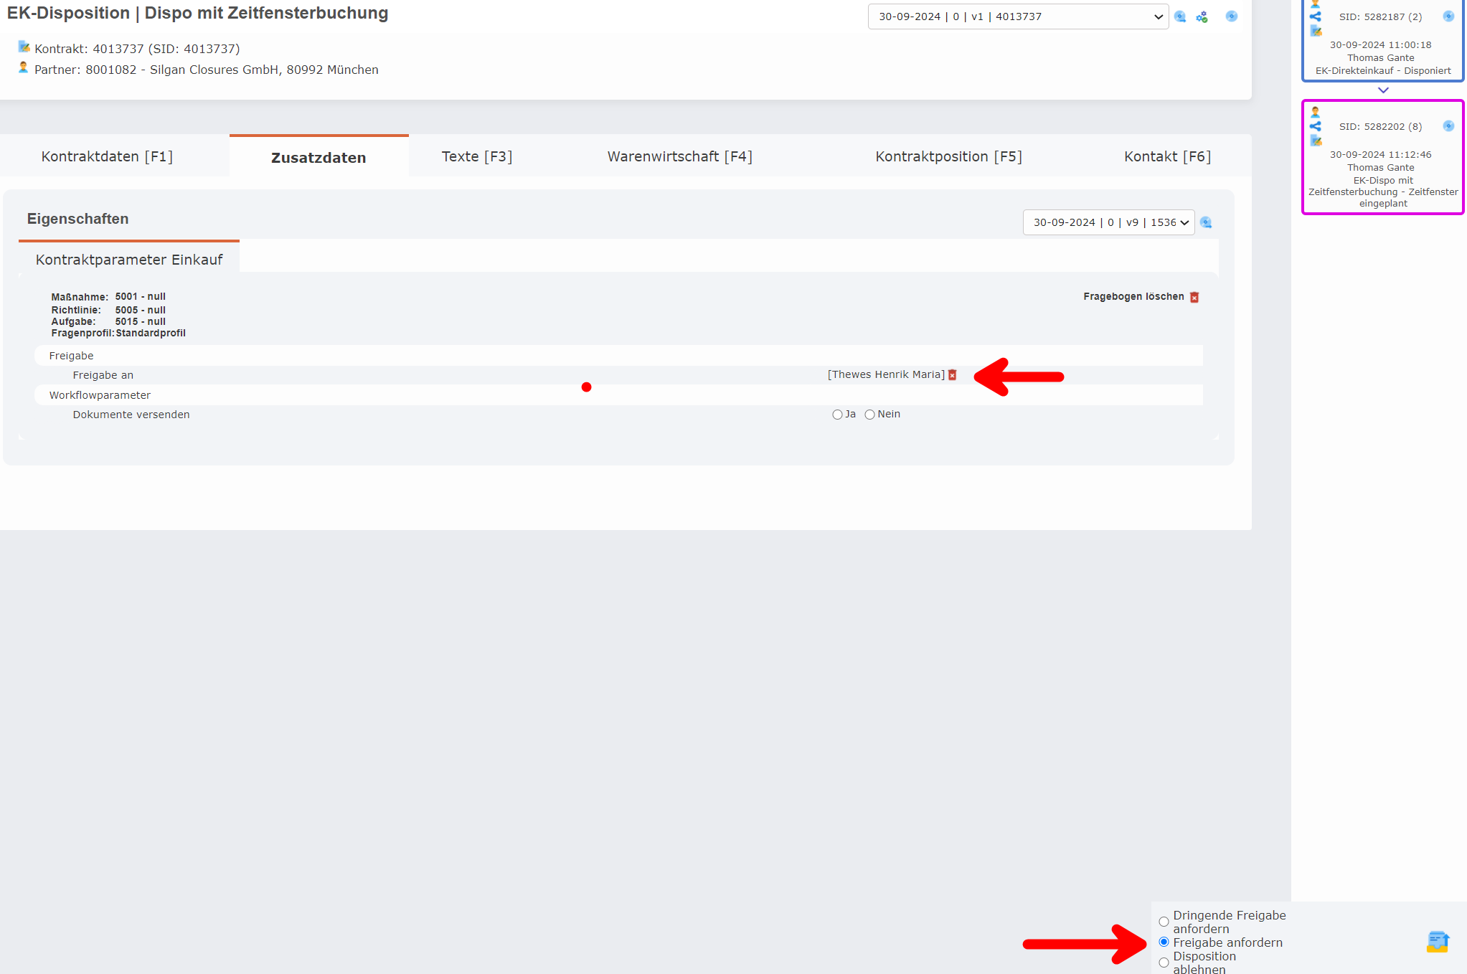The image size is (1467, 974).
Task: Select Ja for Dokumente versenden
Action: 837,415
